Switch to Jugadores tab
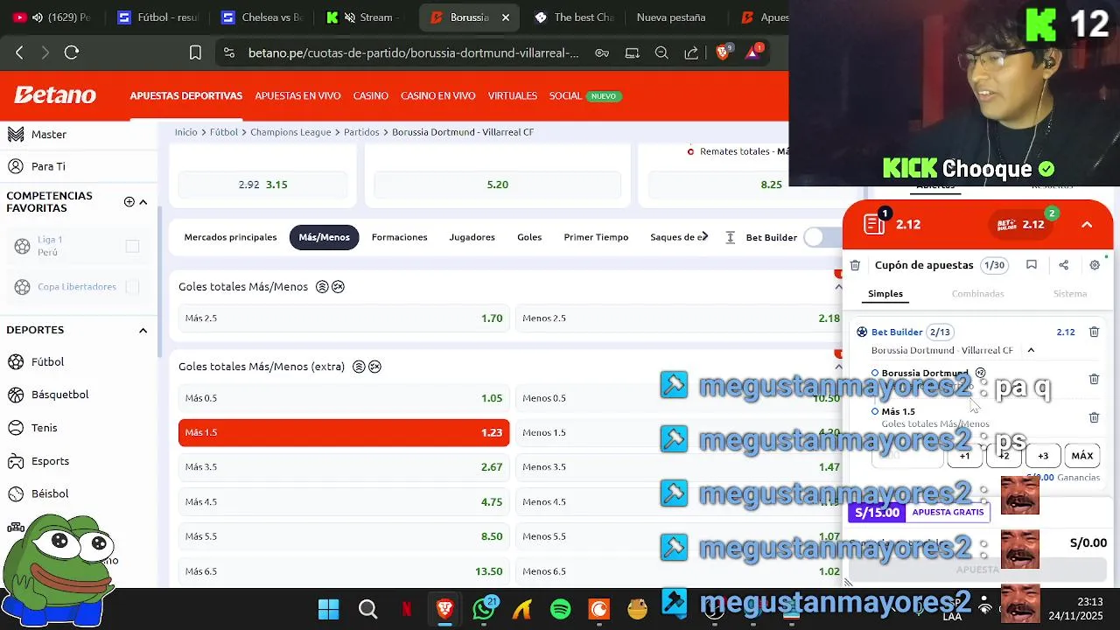Image resolution: width=1120 pixels, height=630 pixels. [472, 237]
